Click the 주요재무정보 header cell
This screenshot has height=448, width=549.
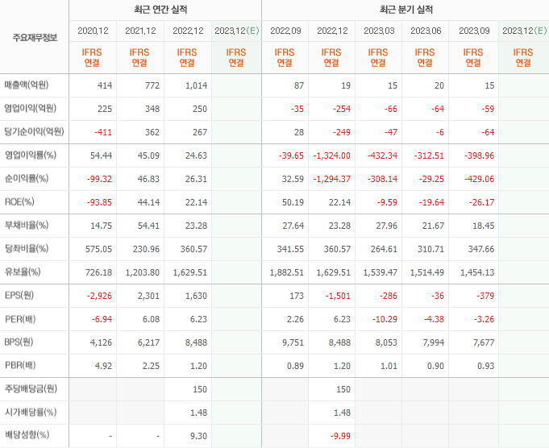pos(35,37)
